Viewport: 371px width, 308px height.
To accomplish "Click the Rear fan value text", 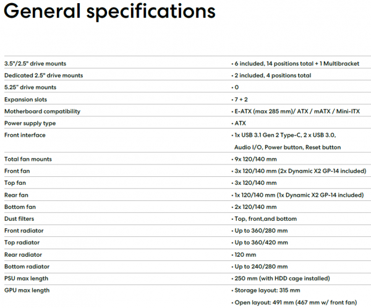I will (299, 195).
